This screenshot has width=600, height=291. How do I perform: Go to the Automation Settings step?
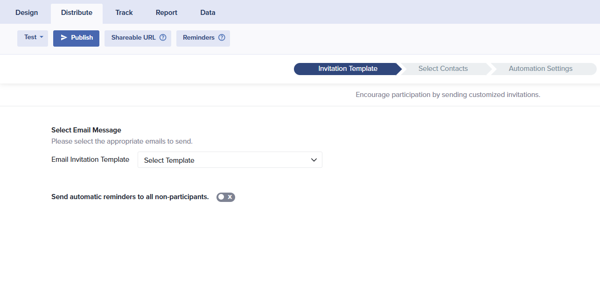click(540, 69)
